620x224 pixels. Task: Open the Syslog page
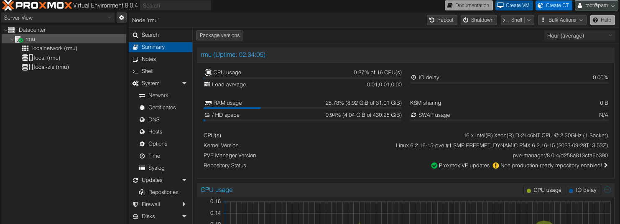161,168
